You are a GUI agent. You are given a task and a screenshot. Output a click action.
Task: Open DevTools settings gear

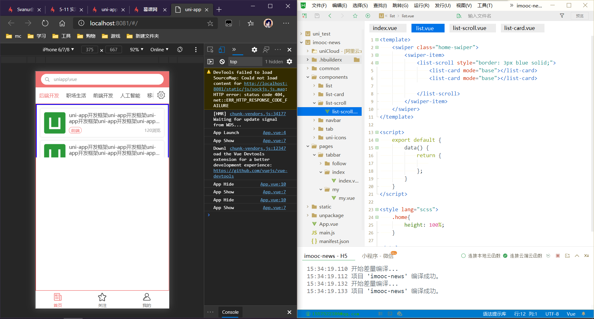coord(254,49)
